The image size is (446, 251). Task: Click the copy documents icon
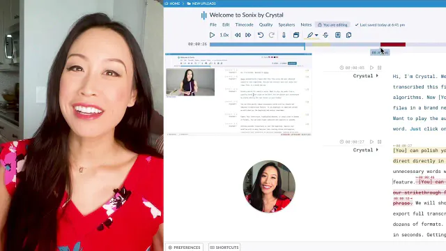348,35
